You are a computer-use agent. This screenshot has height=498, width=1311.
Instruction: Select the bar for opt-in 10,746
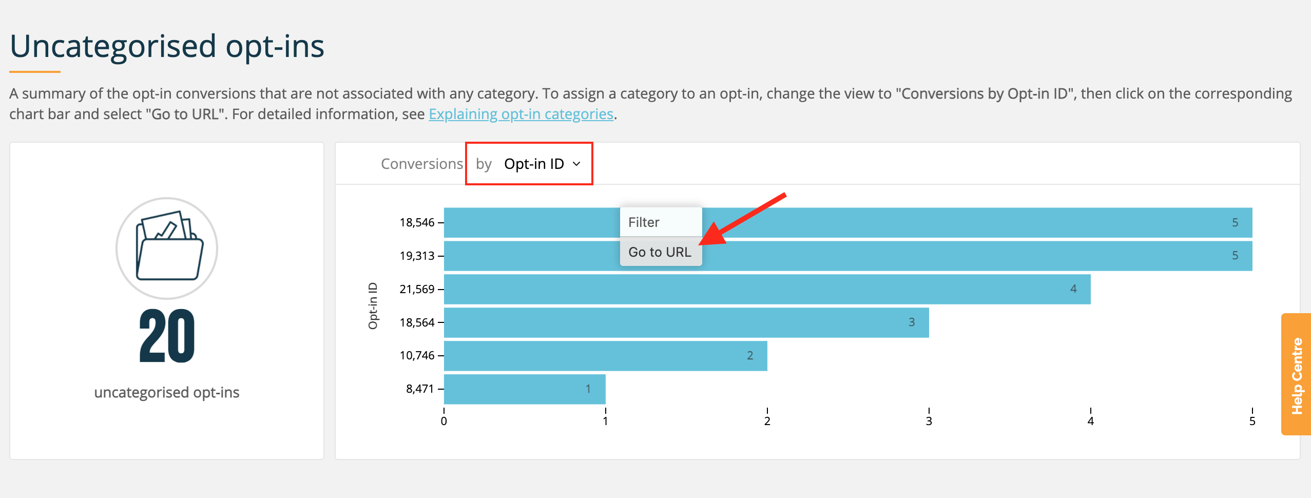coord(605,356)
